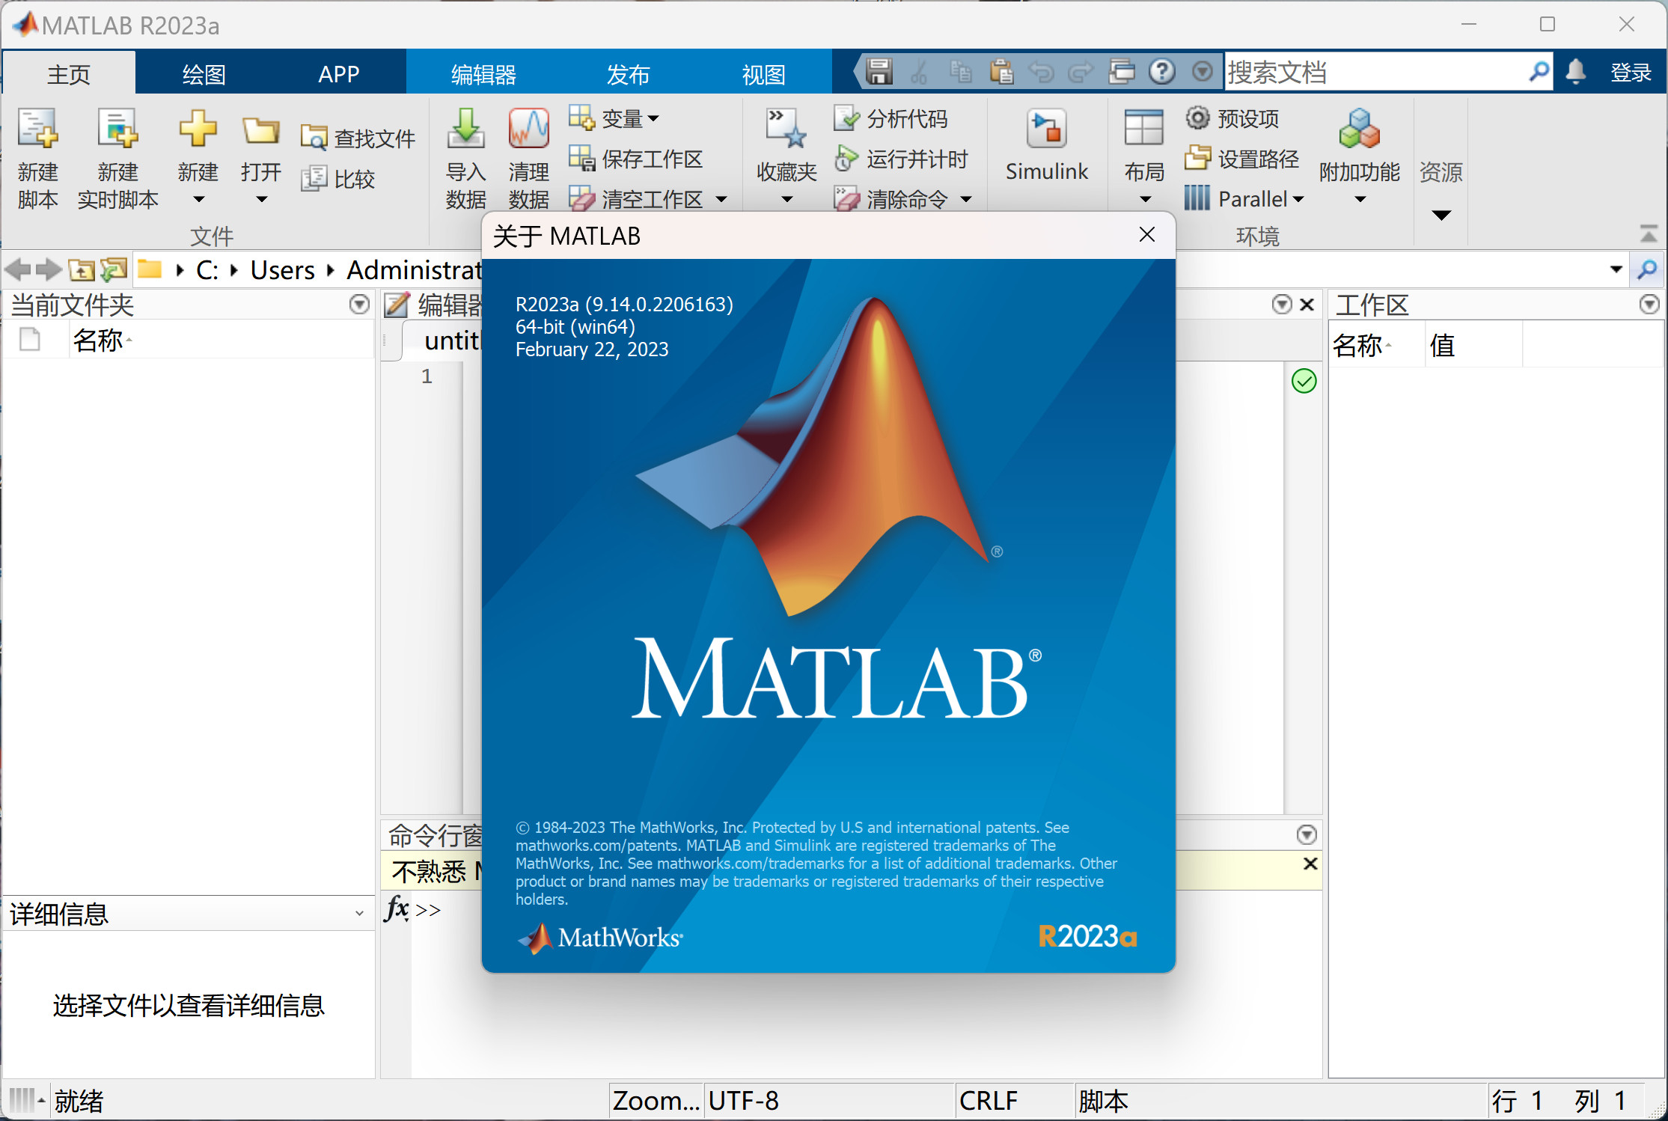Click the Help question mark icon
This screenshot has width=1668, height=1121.
[1162, 72]
